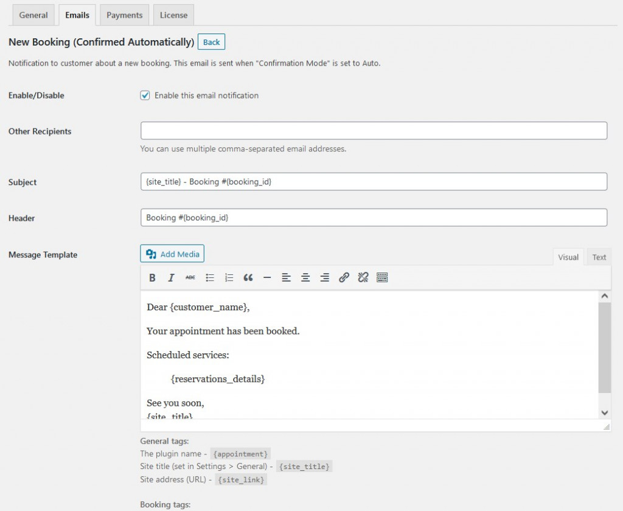Open the License tab

(x=173, y=15)
